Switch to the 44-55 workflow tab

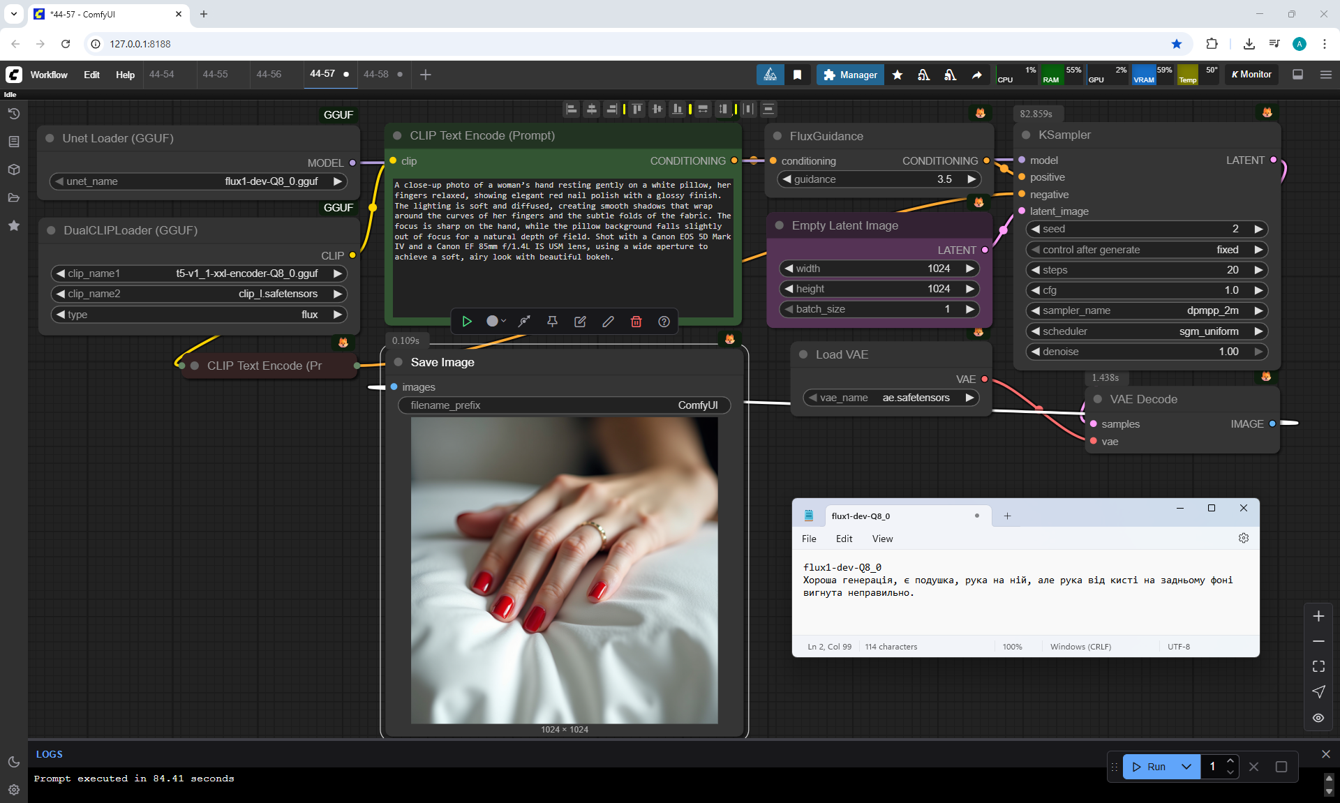click(x=215, y=74)
